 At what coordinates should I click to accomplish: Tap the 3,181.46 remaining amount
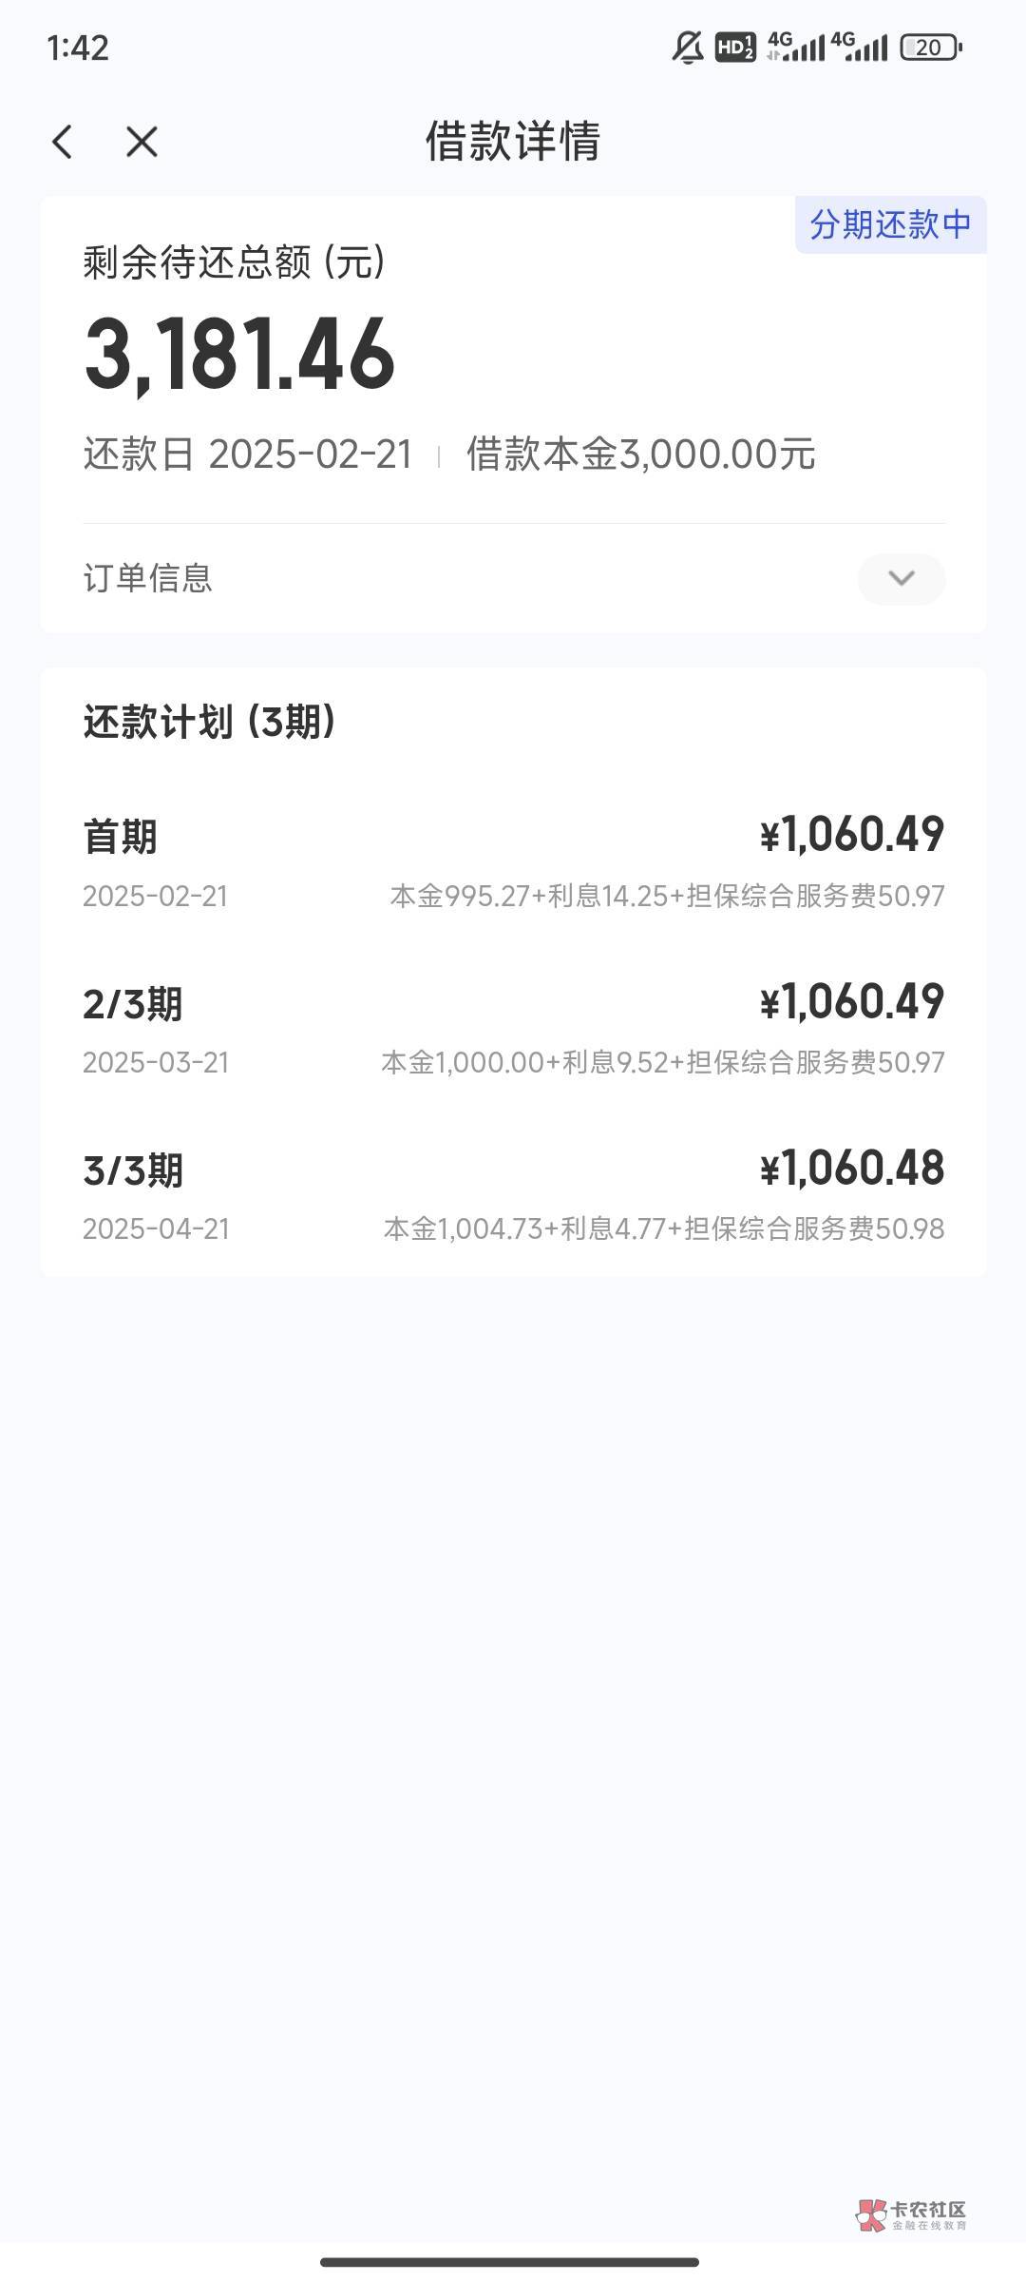click(239, 355)
